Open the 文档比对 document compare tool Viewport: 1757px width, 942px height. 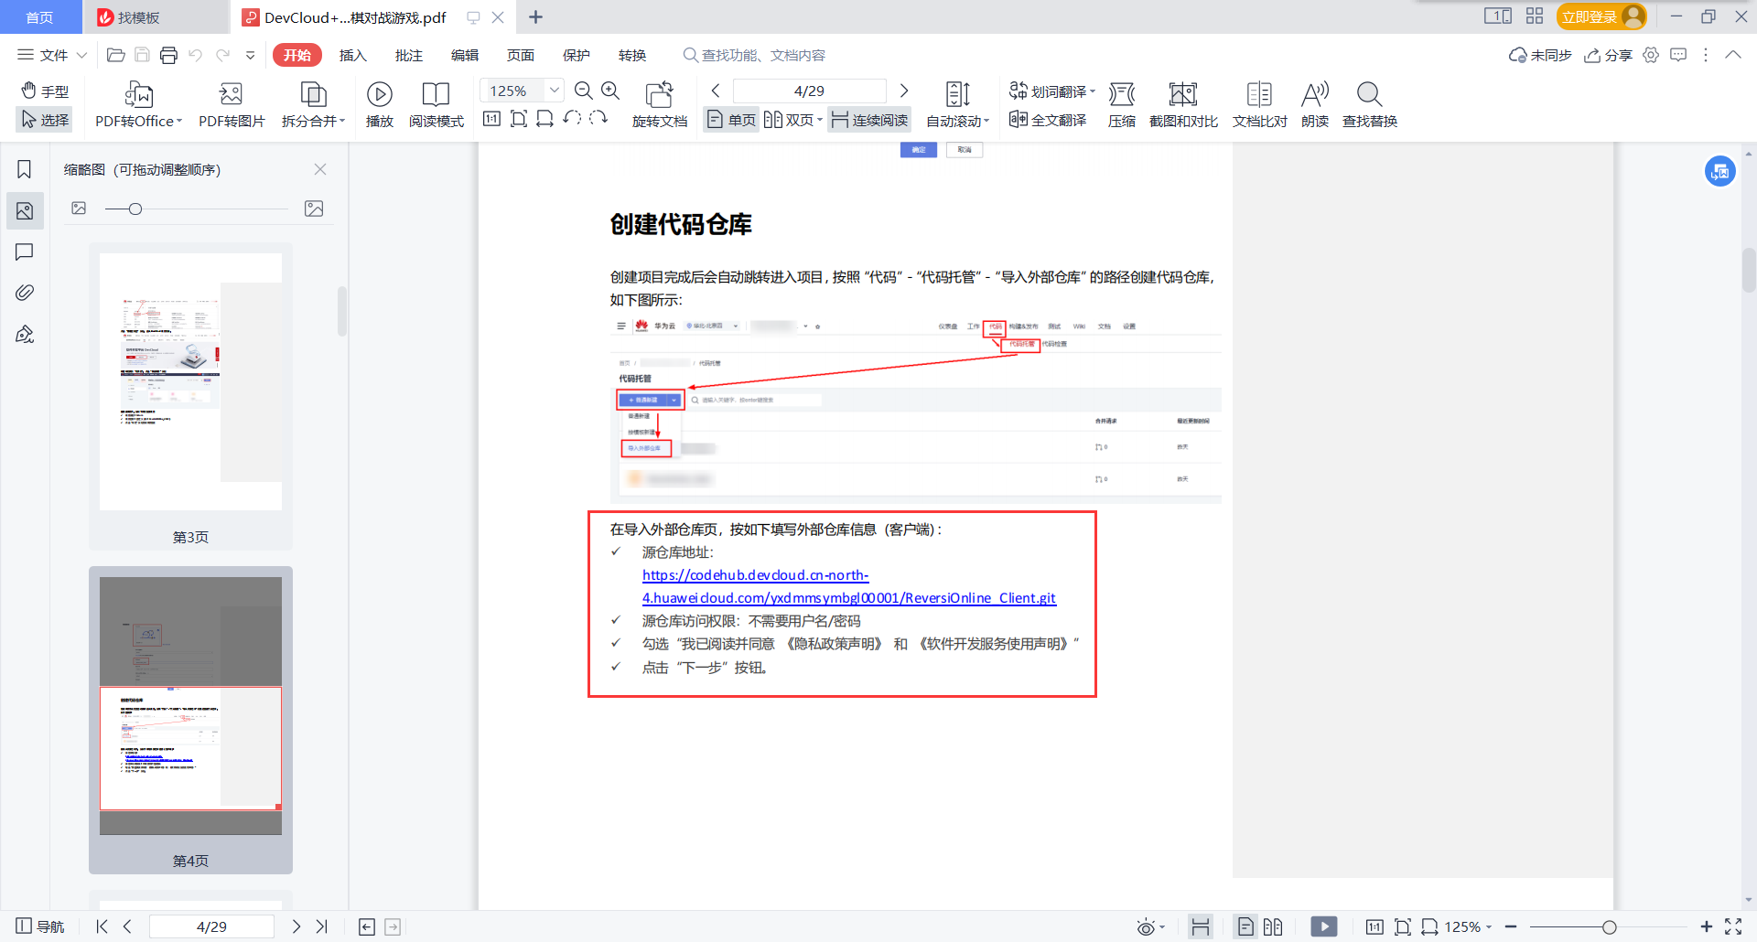click(1259, 103)
